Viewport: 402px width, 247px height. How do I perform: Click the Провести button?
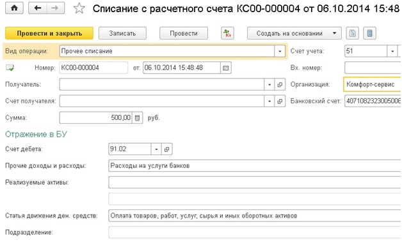184,33
